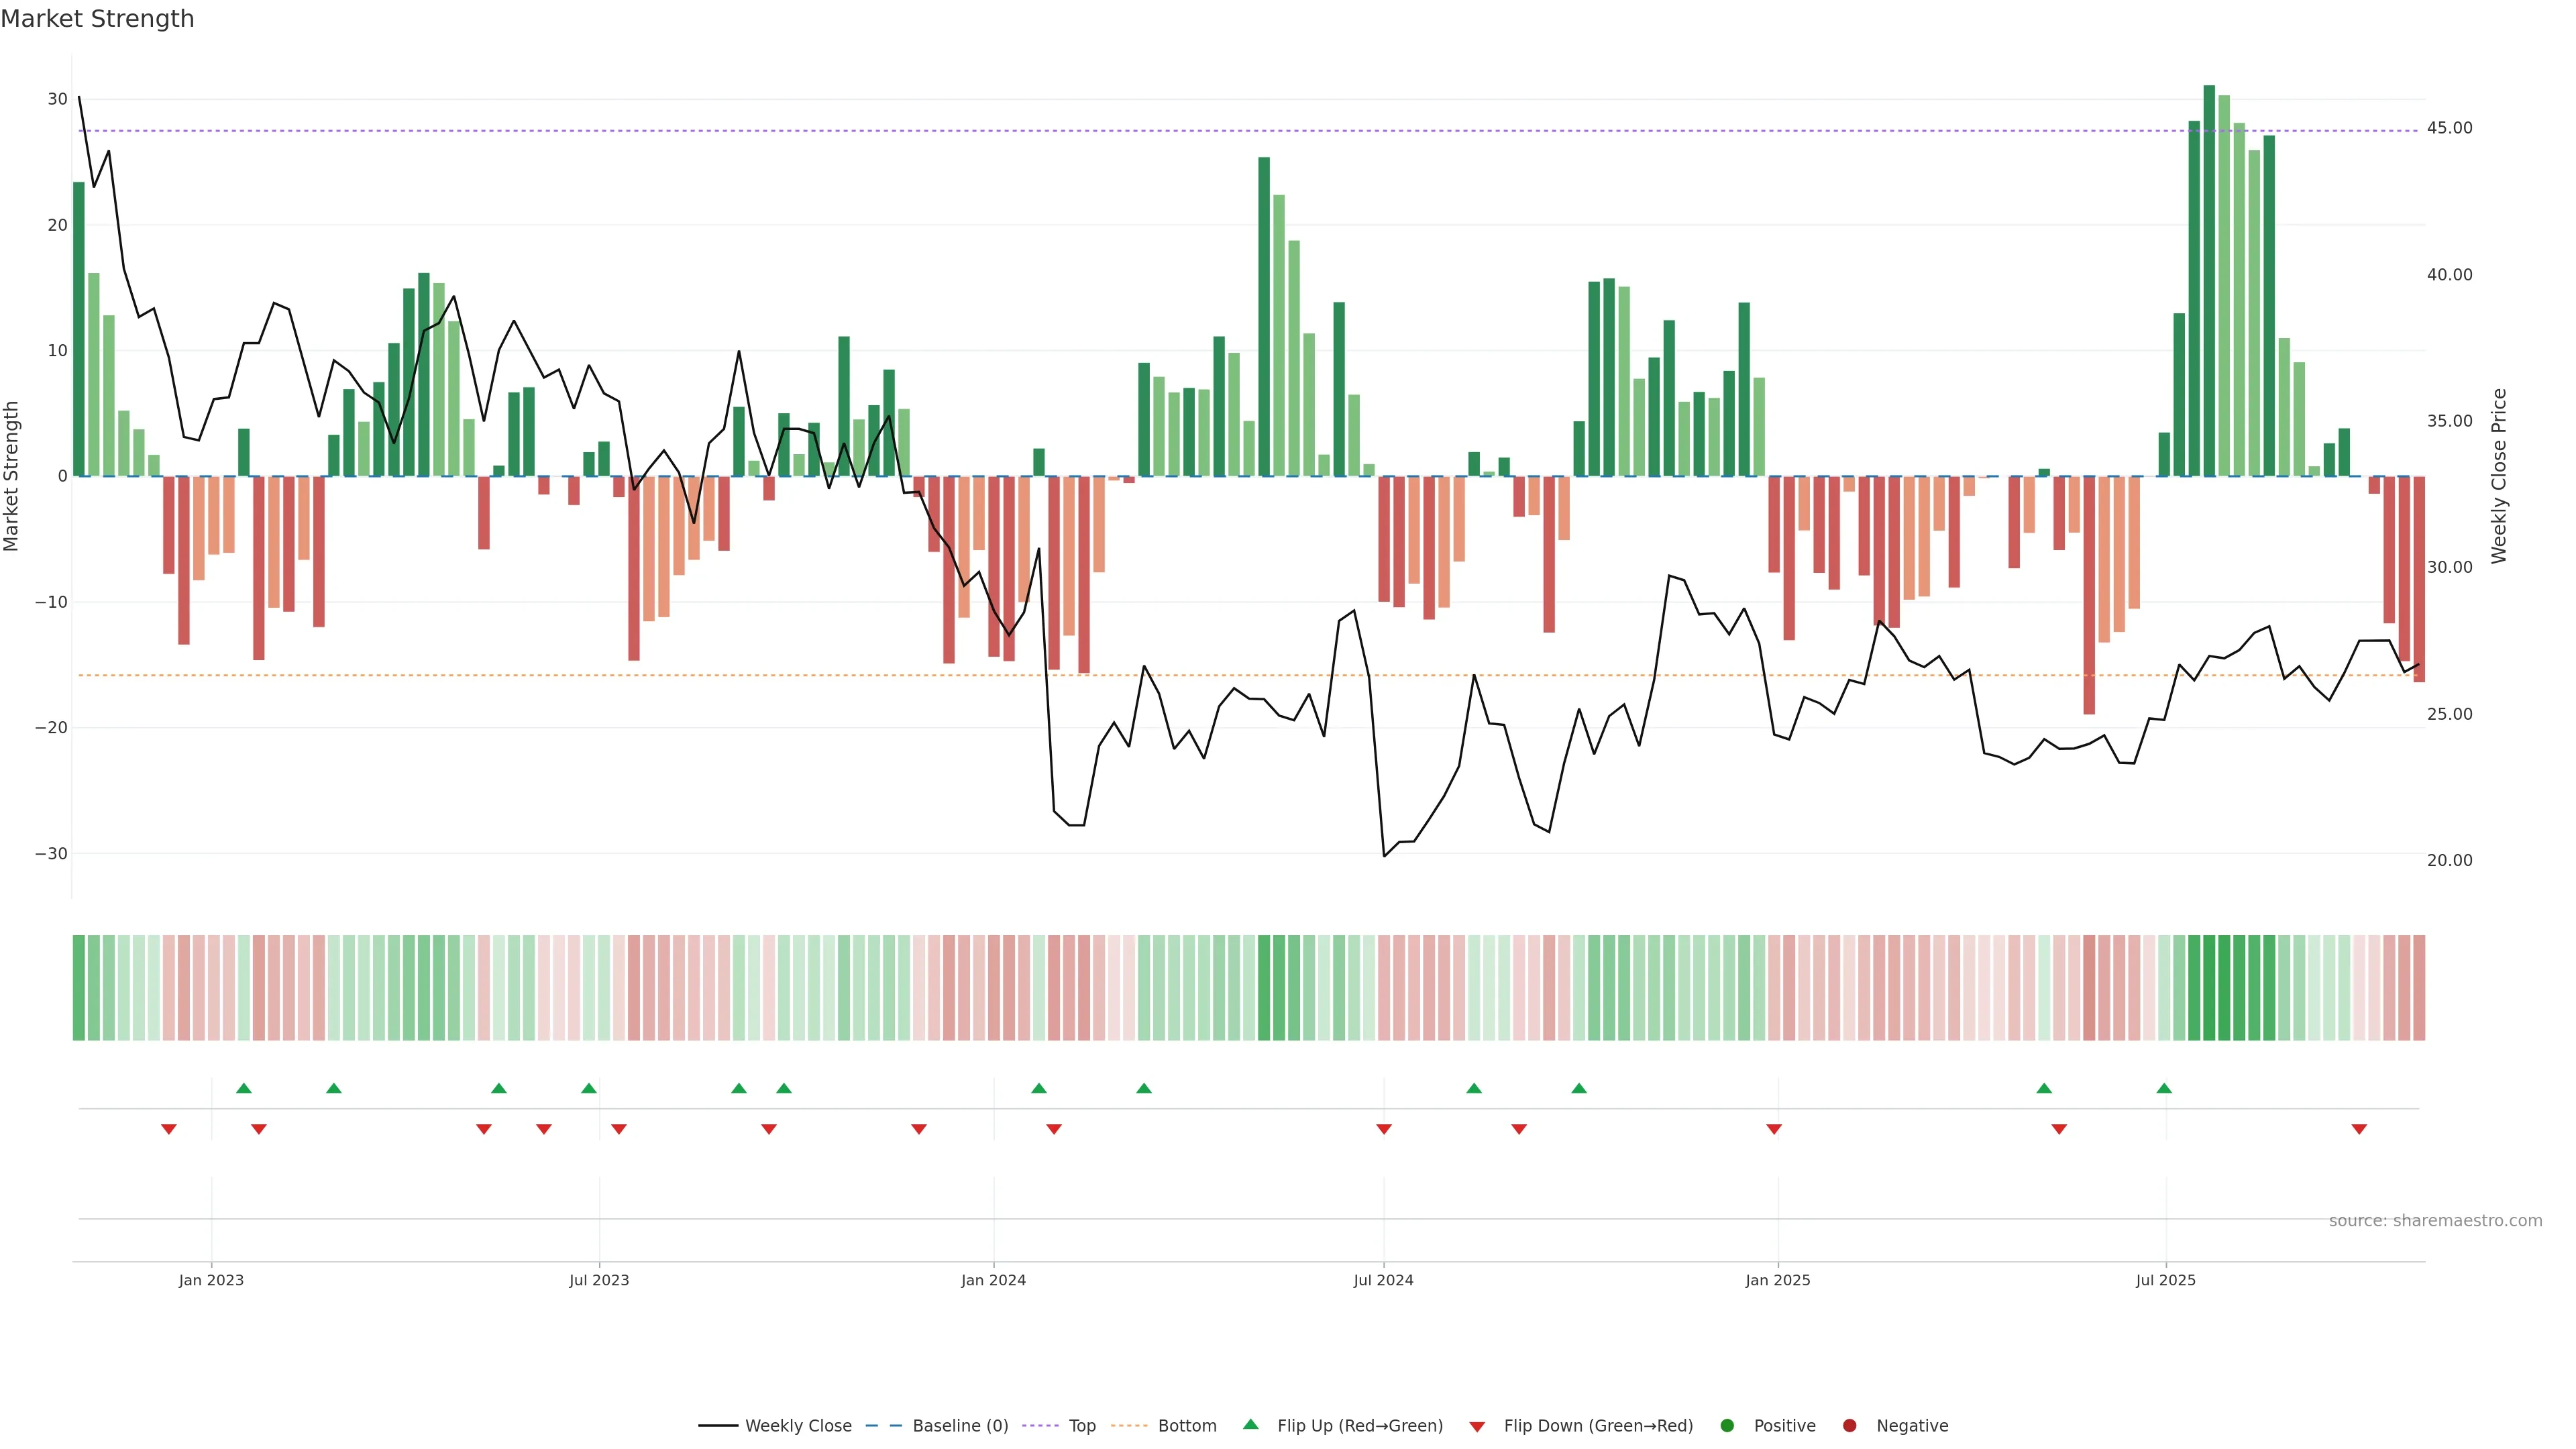Screen dimensions: 2576x1449
Task: Click the Jul 2024 x-axis label
Action: (1383, 1280)
